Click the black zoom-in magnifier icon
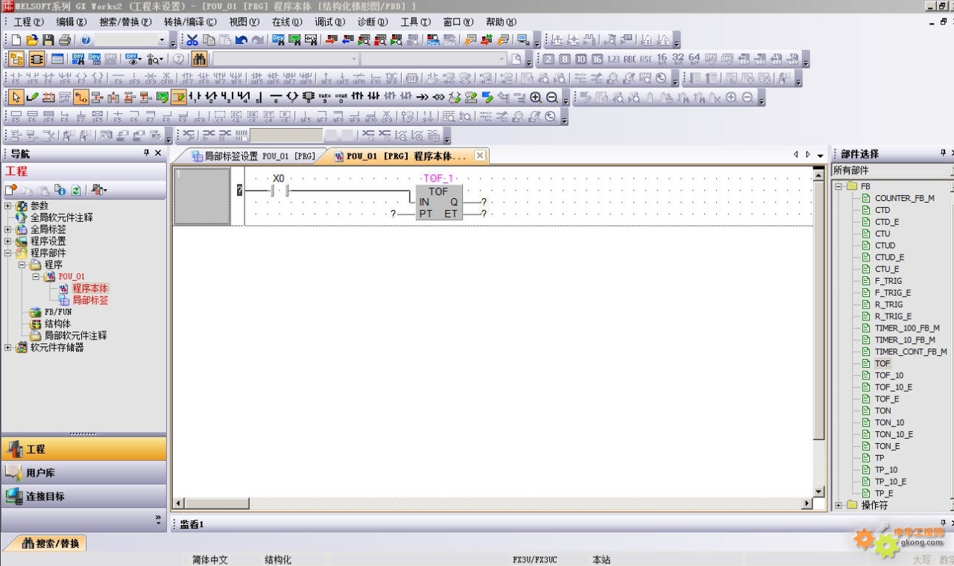Screen dimensions: 954x566 tap(536, 98)
